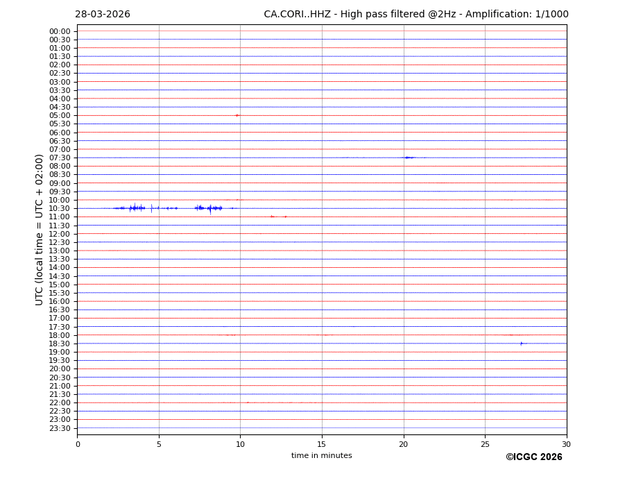Click the 10:30 signal burst near minute 8
Screen dimensions: 643x483
[210, 208]
